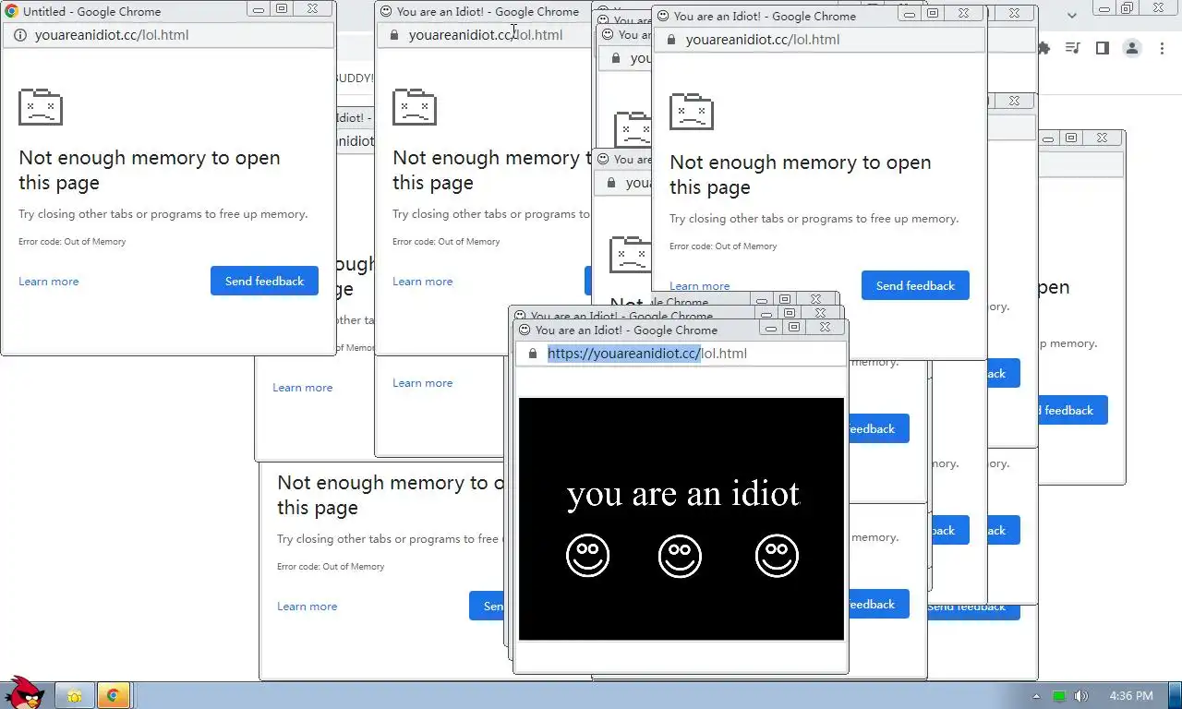Click Learn more in frontmost top-right error window
The width and height of the screenshot is (1182, 709).
tap(699, 286)
